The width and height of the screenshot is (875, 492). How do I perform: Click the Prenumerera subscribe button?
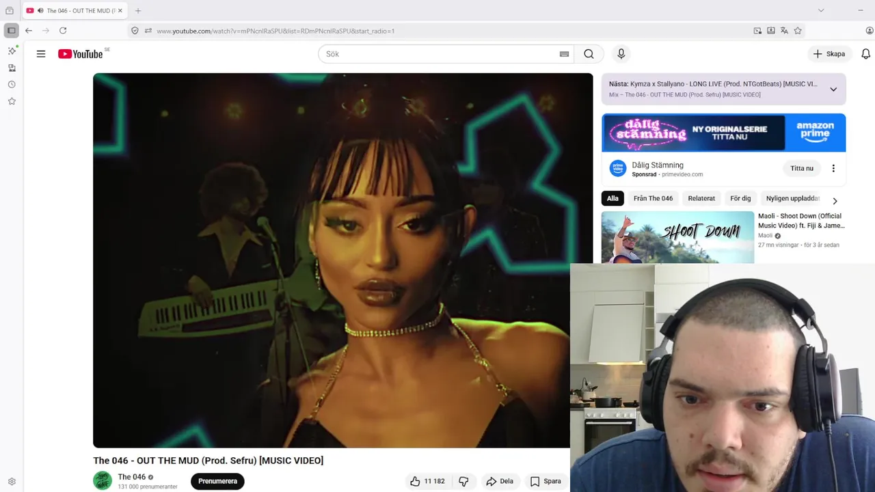[217, 481]
